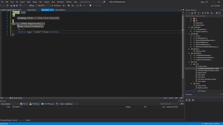Collapse the using block at line 5

[11, 24]
